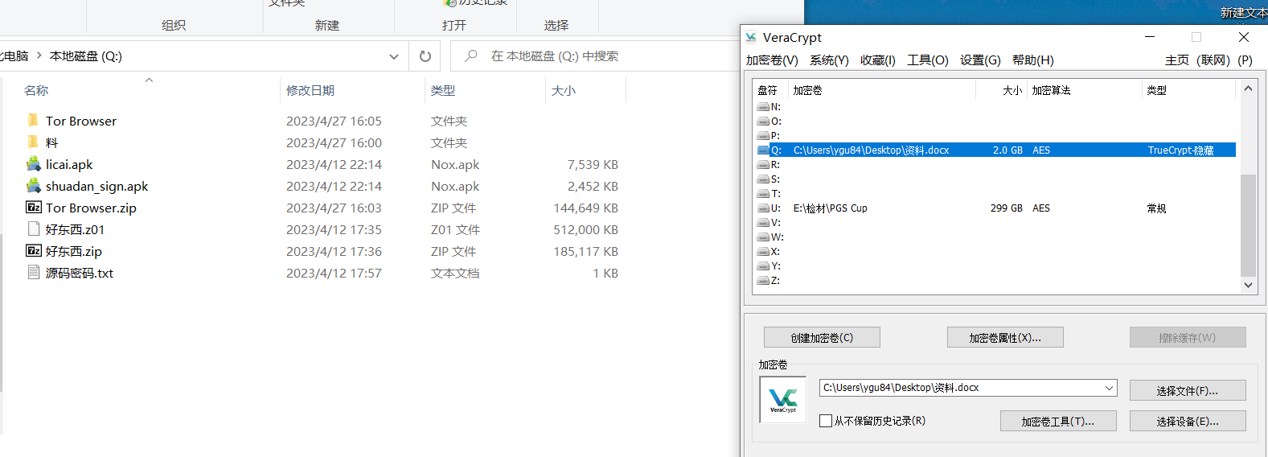Select mounted drive U: in VeraCrypt list
Screen dimensions: 1268x457
pos(995,208)
